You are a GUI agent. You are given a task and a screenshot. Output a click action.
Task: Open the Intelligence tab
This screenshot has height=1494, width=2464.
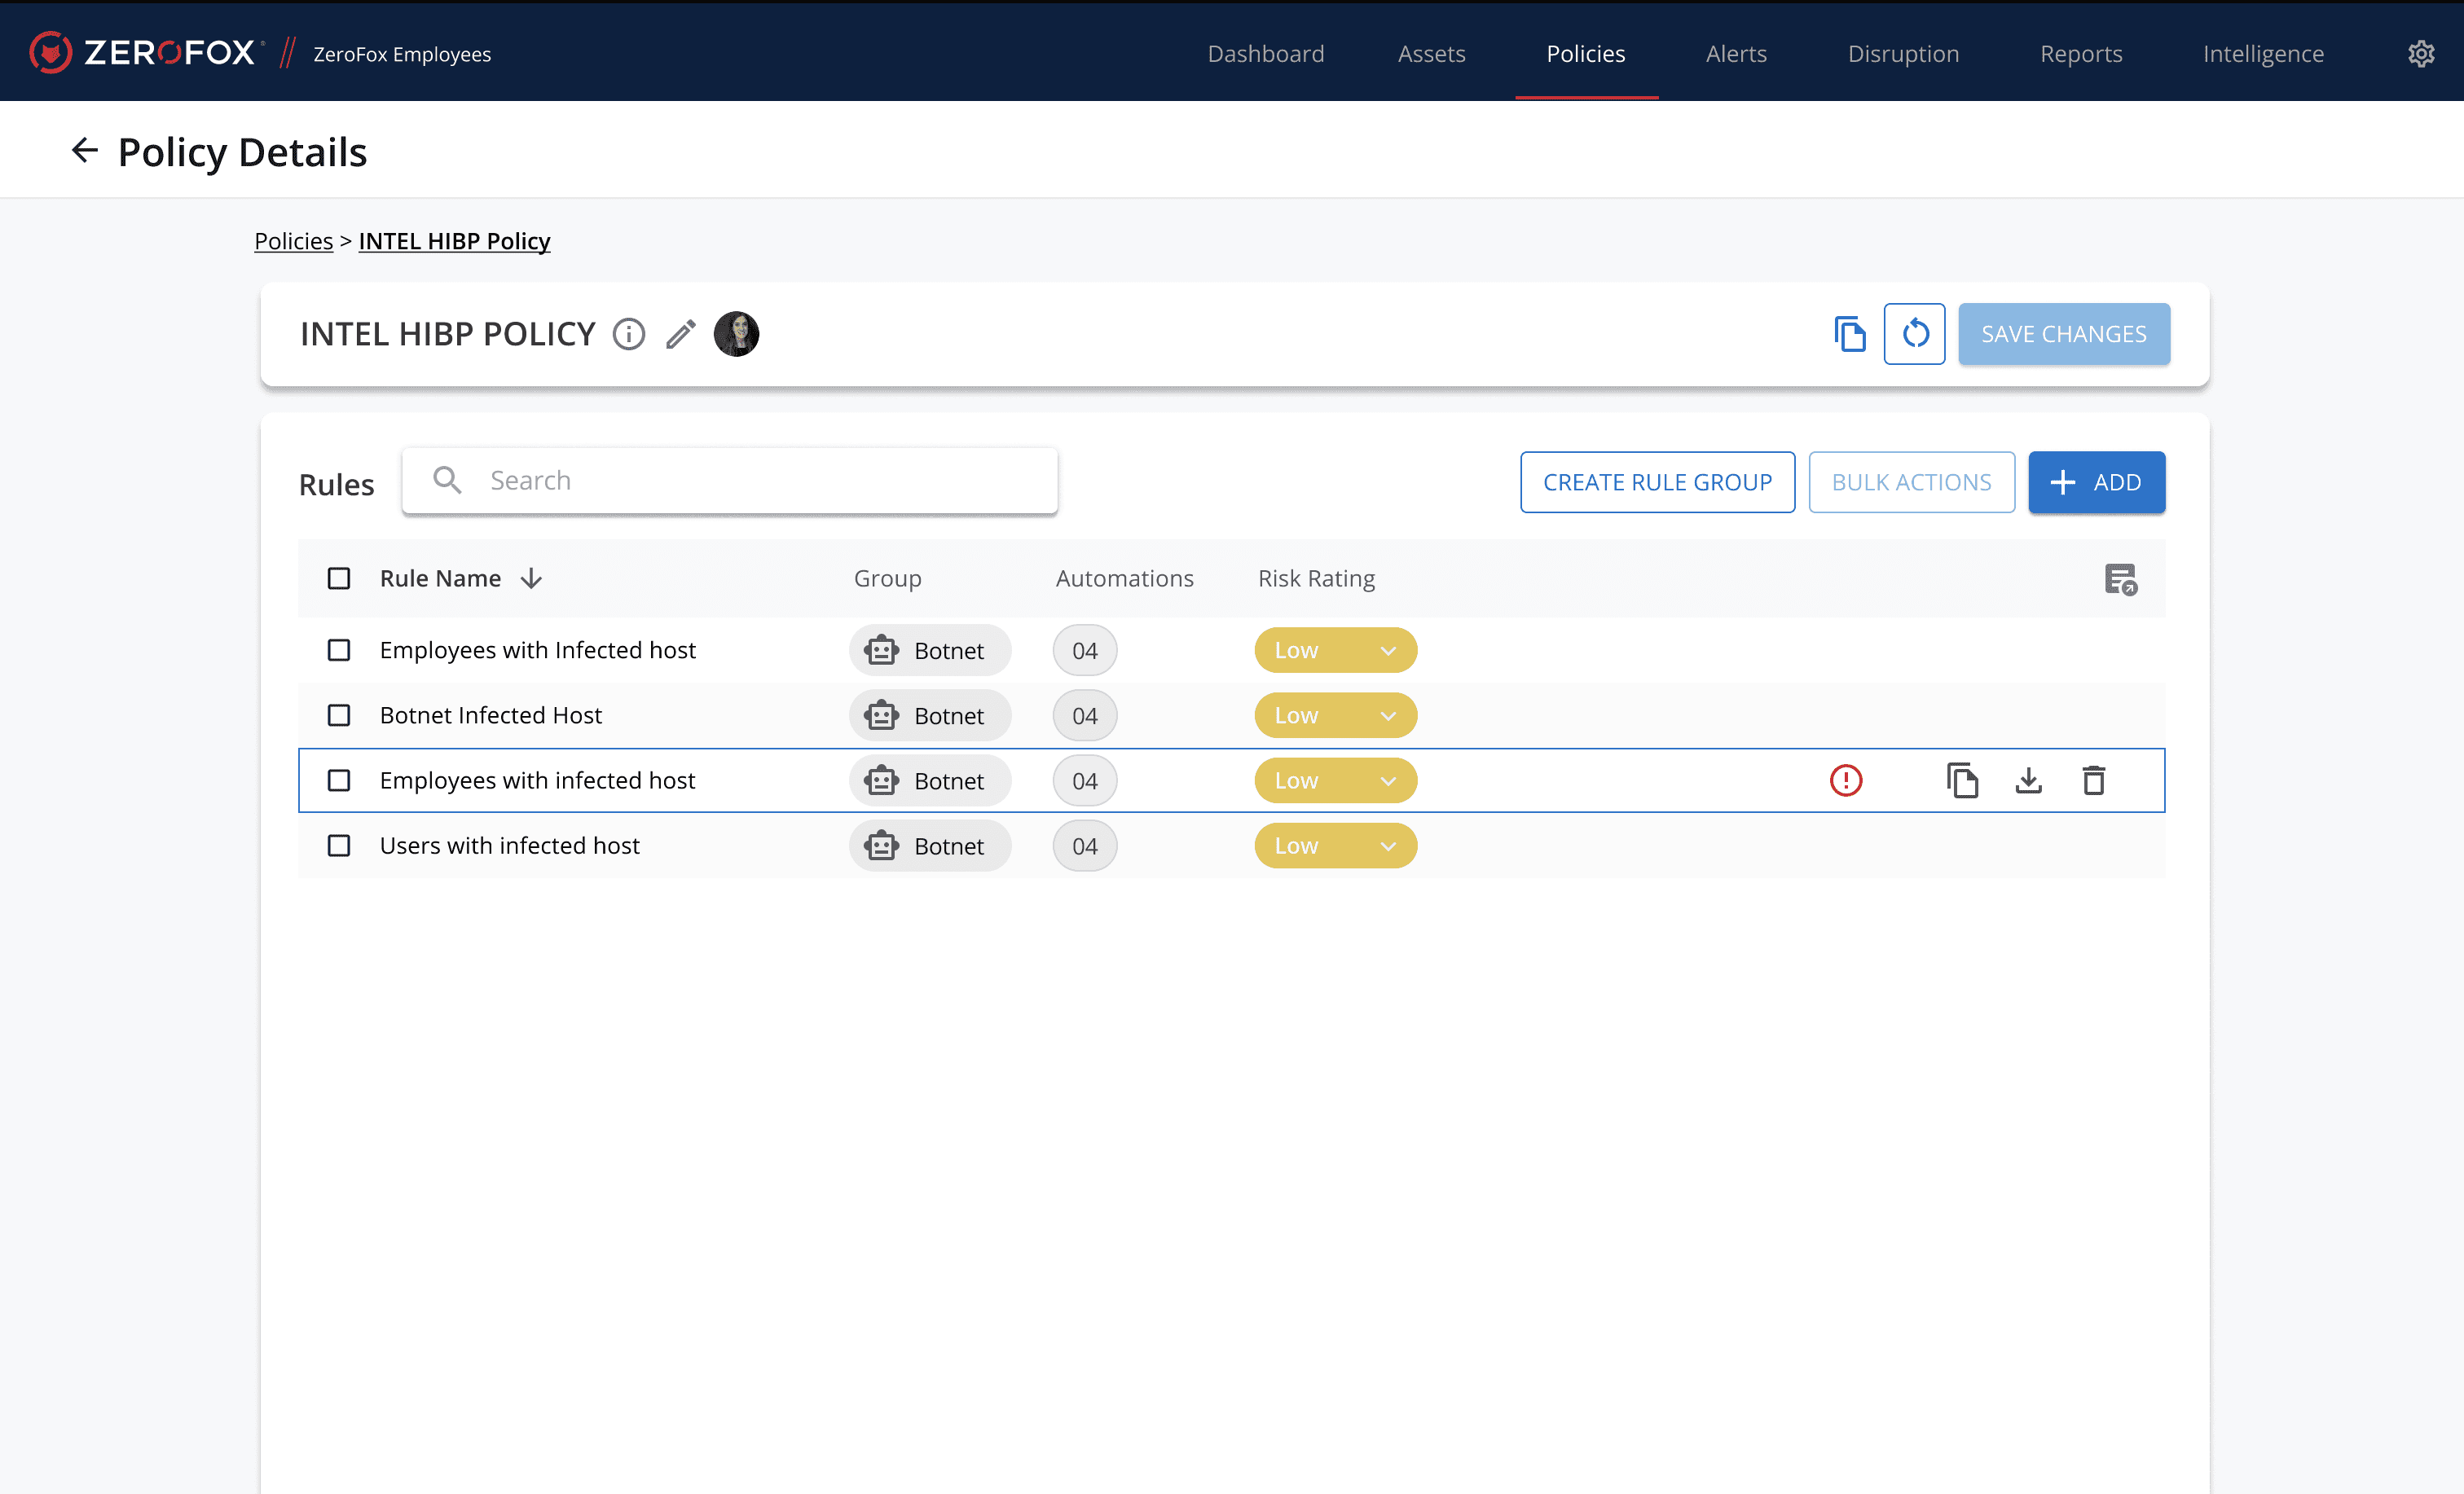click(x=2263, y=53)
